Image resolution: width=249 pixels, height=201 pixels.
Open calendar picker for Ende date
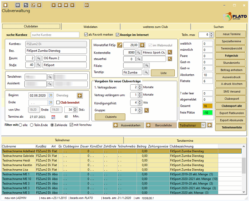tap(51, 103)
